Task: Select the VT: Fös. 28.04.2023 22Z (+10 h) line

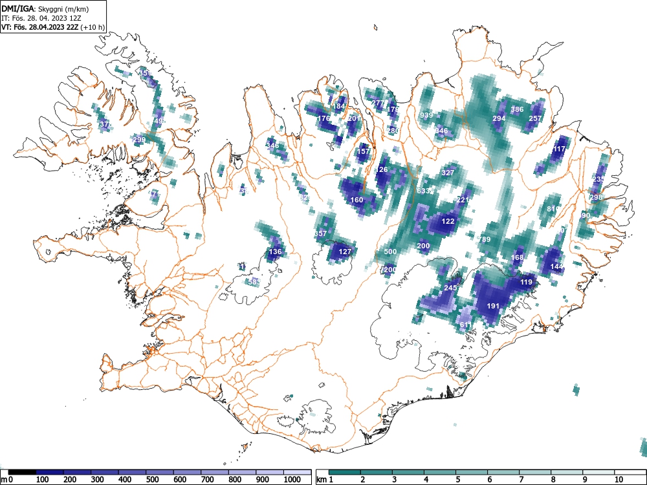Action: 53,27
